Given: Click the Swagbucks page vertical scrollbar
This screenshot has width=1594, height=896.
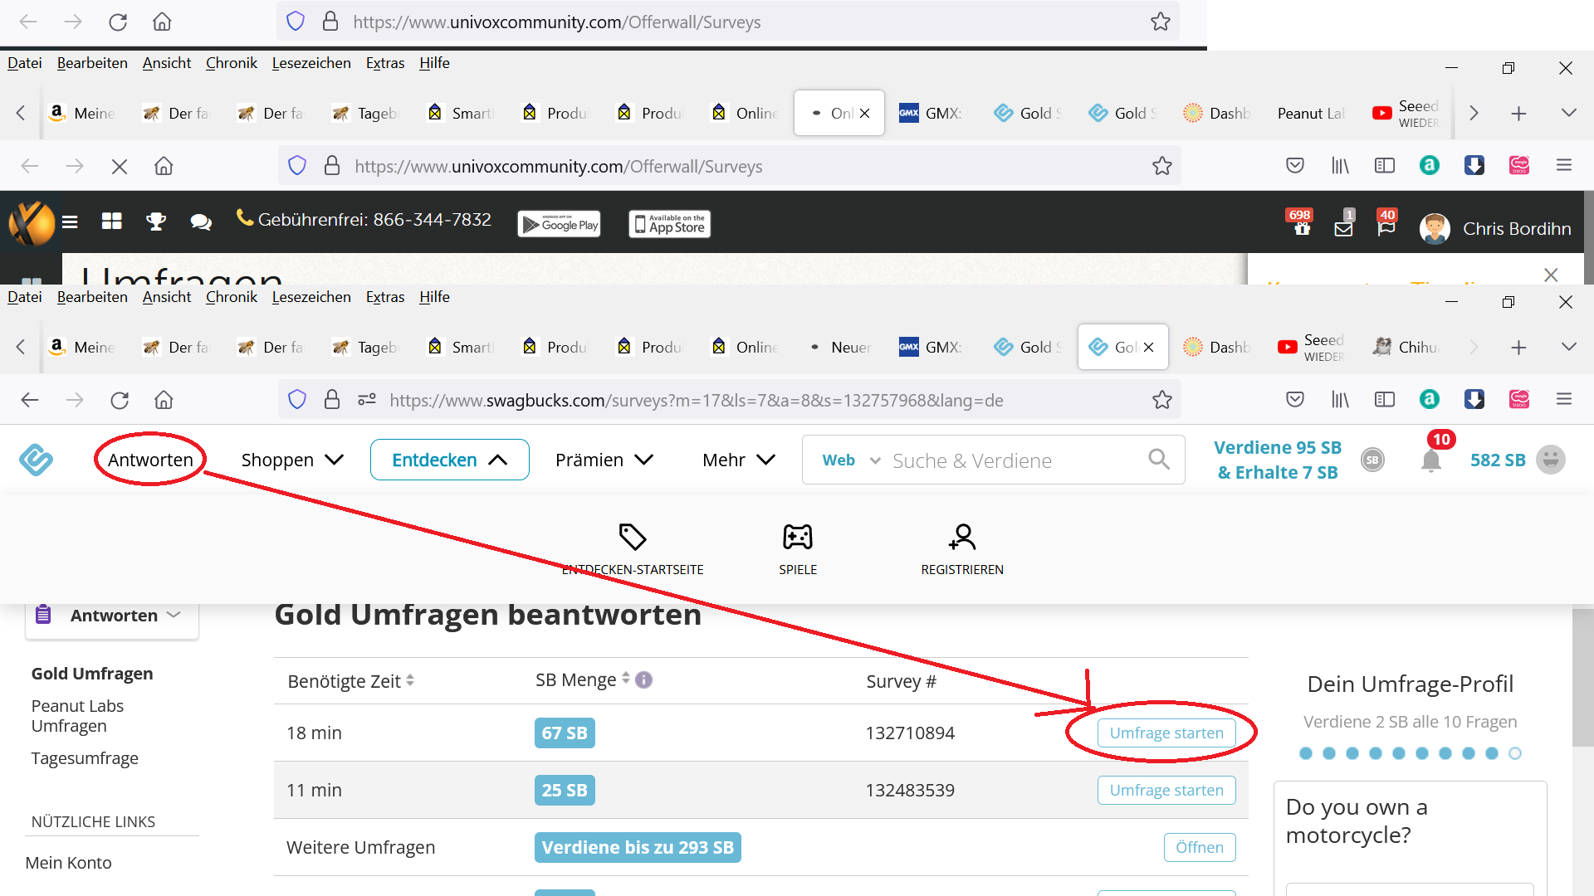Looking at the screenshot, I should (1582, 678).
